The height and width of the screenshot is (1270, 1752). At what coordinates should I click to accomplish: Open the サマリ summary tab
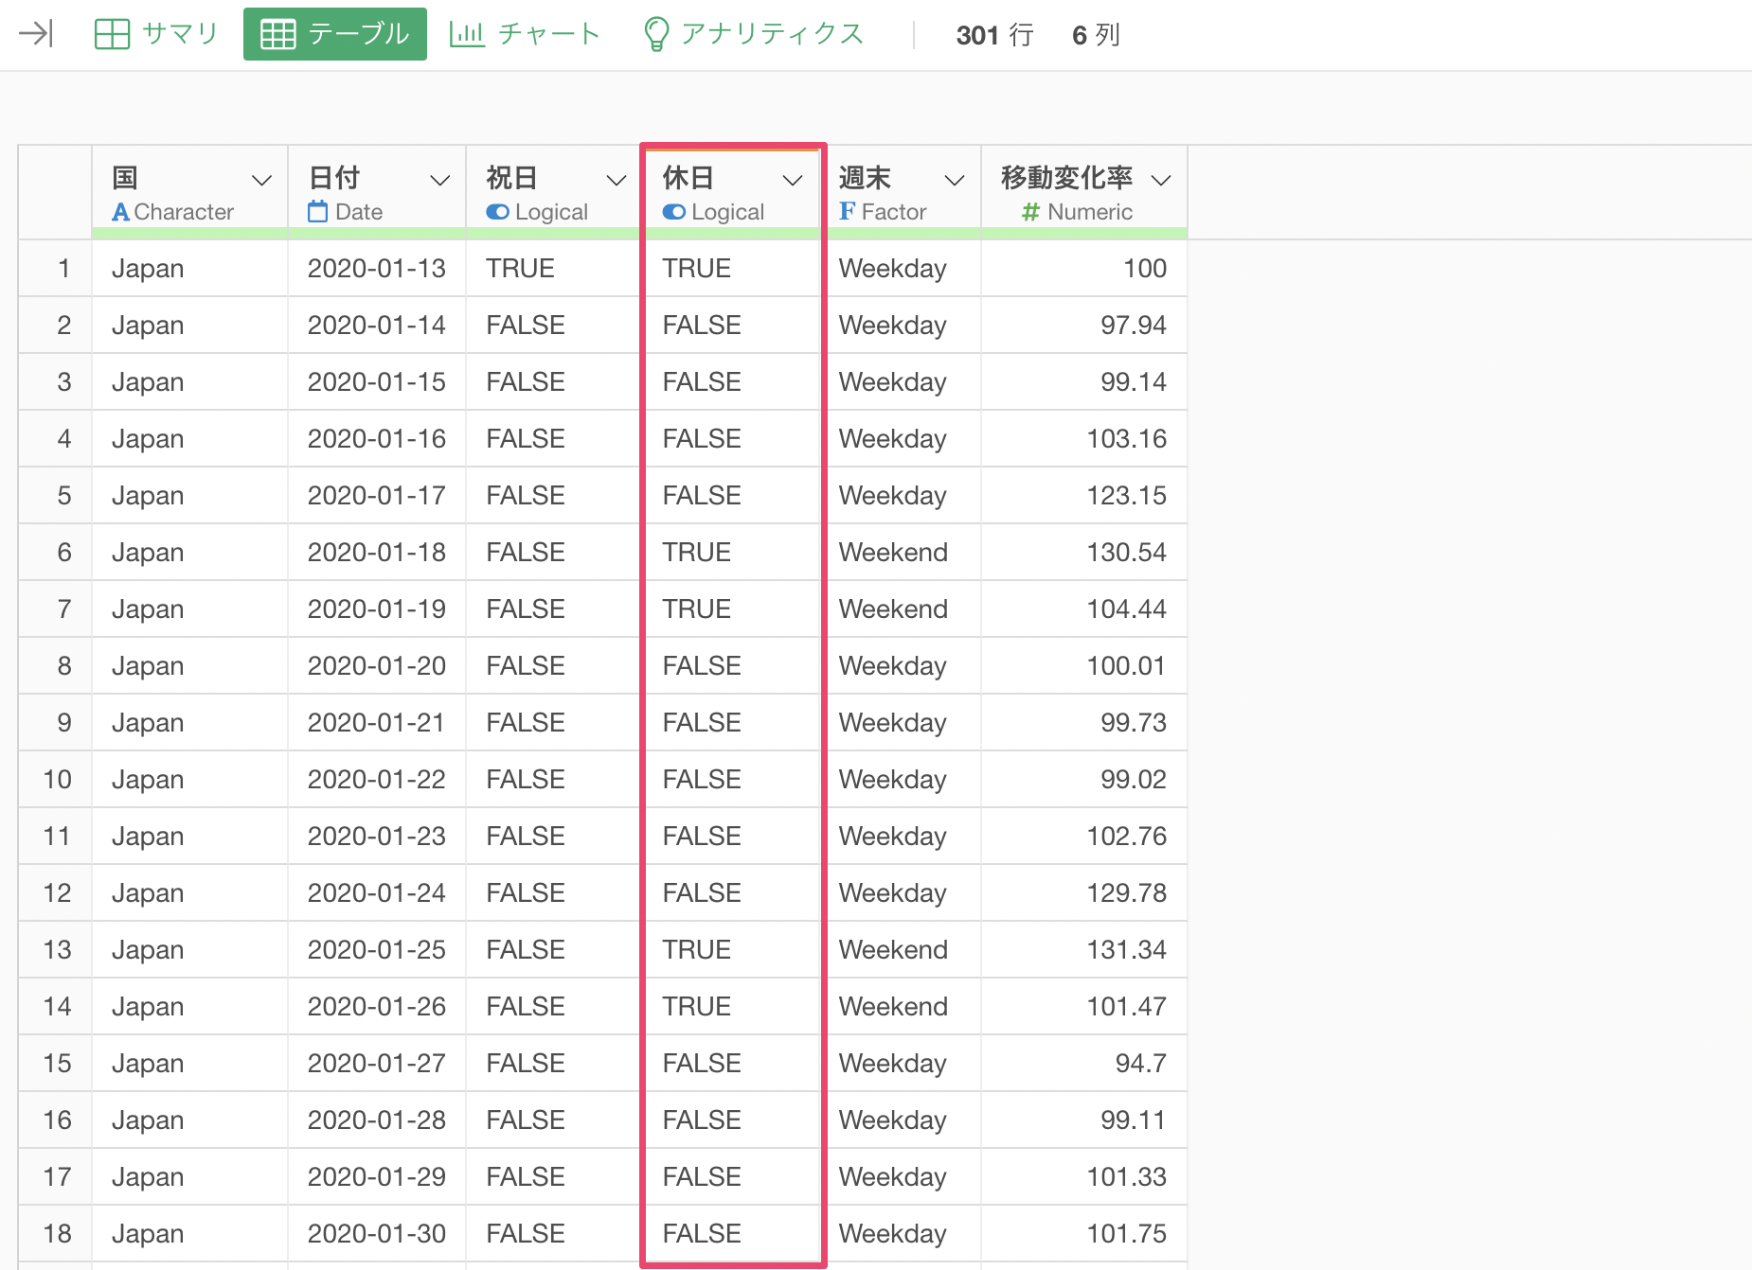coord(156,34)
